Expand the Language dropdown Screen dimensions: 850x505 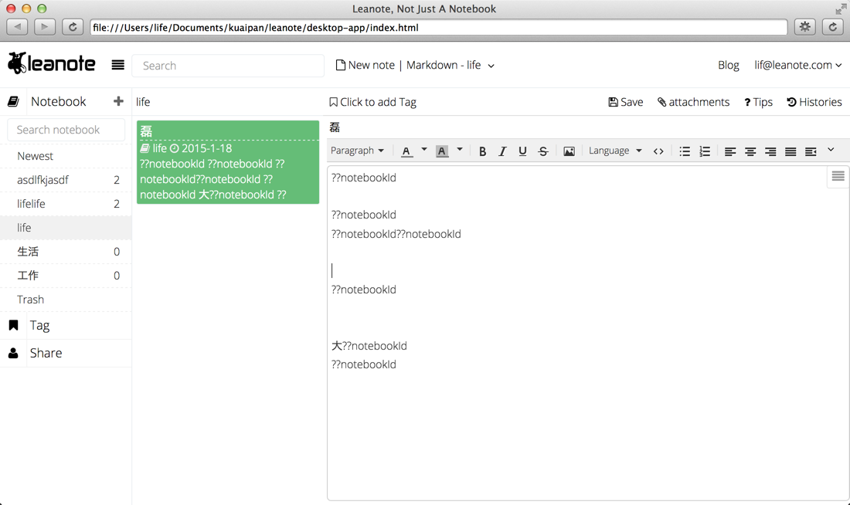[615, 151]
